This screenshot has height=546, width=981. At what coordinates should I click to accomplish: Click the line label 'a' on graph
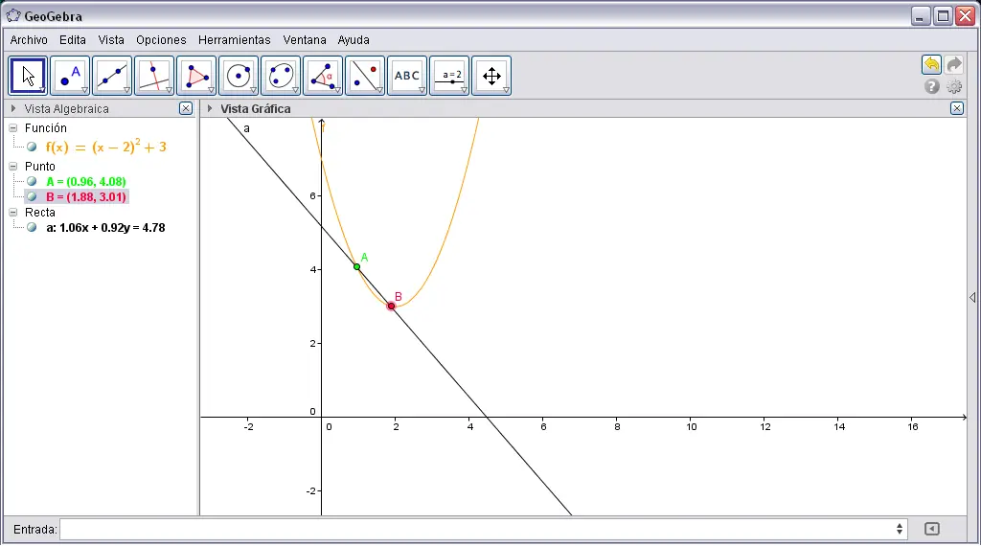246,128
